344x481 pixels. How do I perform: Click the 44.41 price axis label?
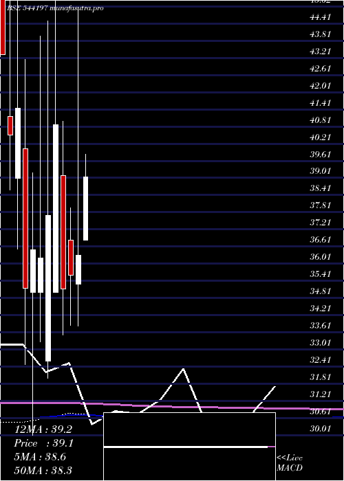(321, 17)
